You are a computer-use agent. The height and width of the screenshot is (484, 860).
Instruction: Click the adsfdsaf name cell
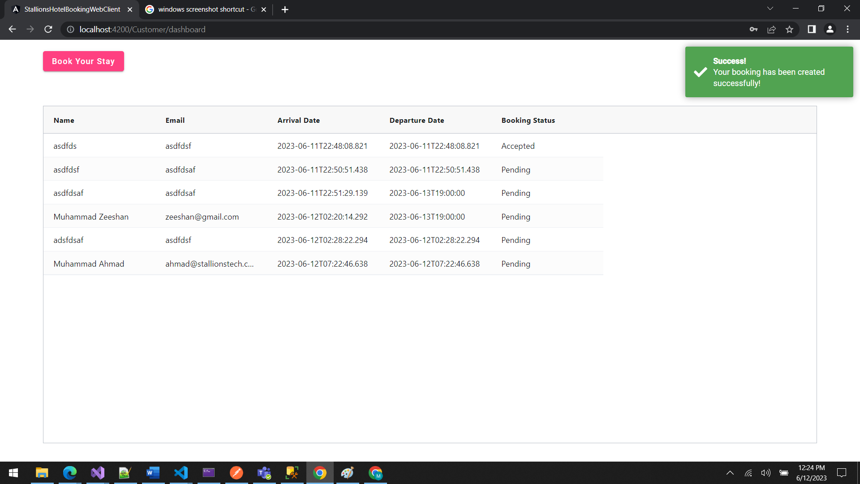69,240
